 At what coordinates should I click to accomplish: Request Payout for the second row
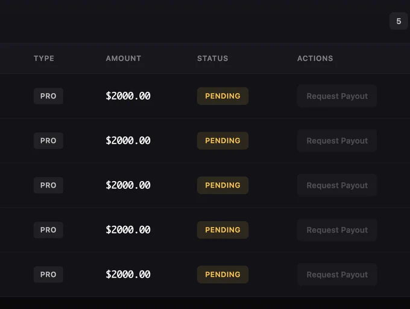point(337,141)
